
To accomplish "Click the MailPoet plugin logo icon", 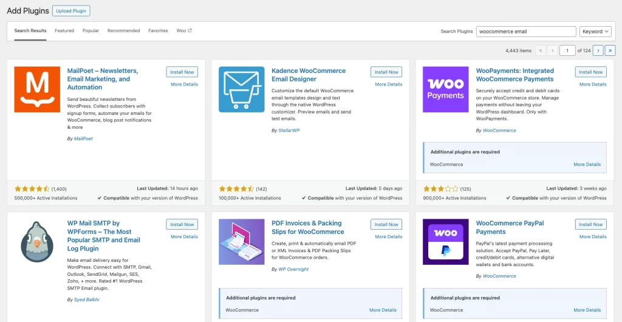I will pos(37,89).
